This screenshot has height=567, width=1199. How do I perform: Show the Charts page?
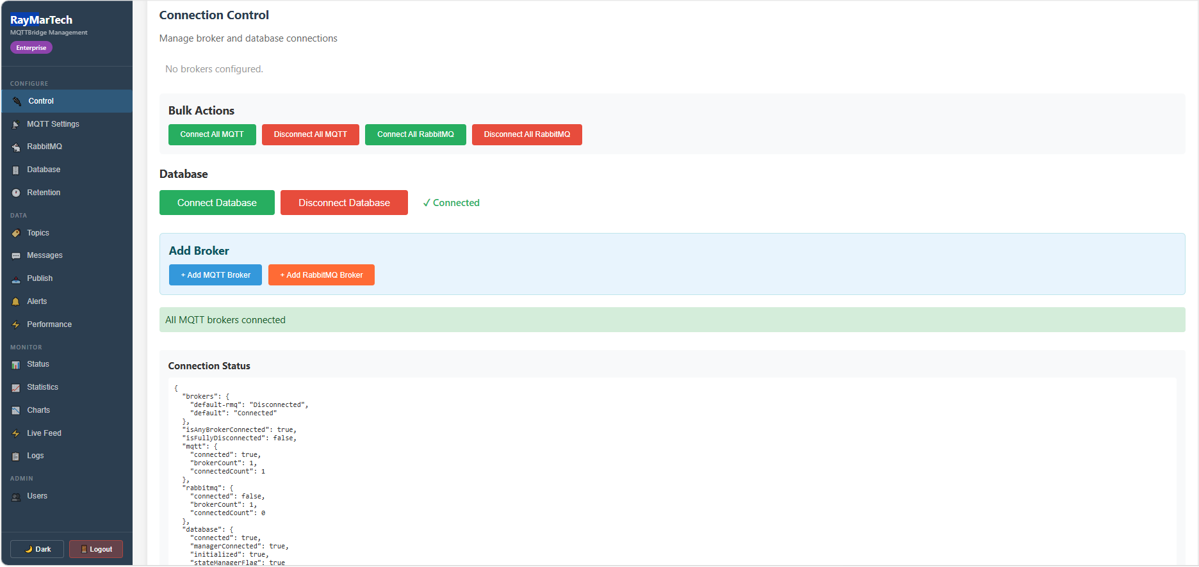(x=67, y=410)
